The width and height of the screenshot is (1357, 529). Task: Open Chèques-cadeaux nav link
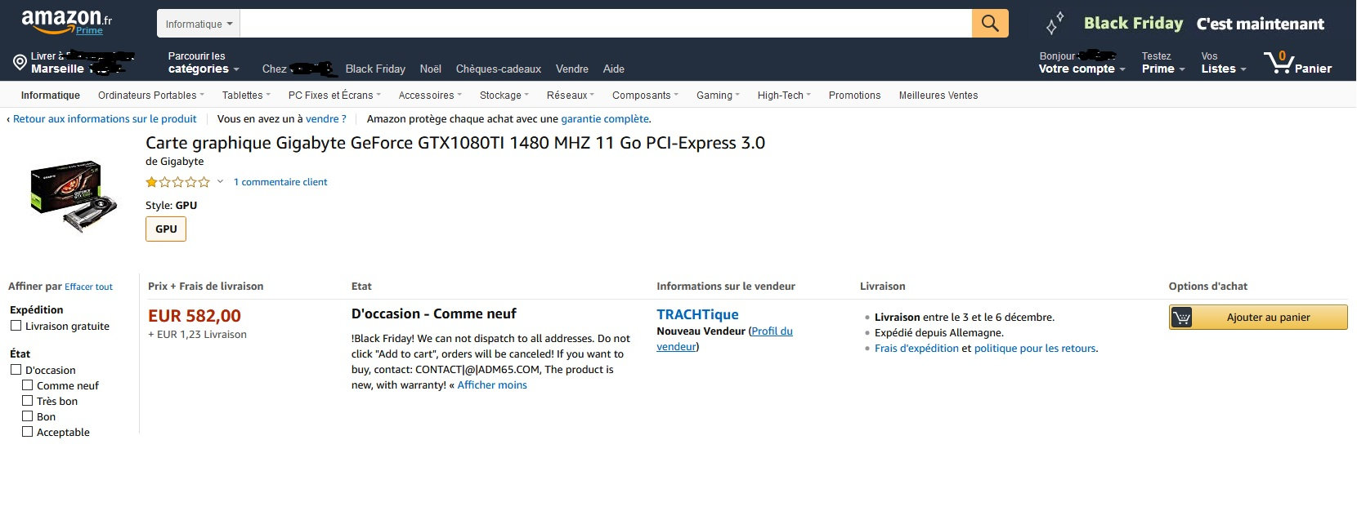(x=499, y=69)
